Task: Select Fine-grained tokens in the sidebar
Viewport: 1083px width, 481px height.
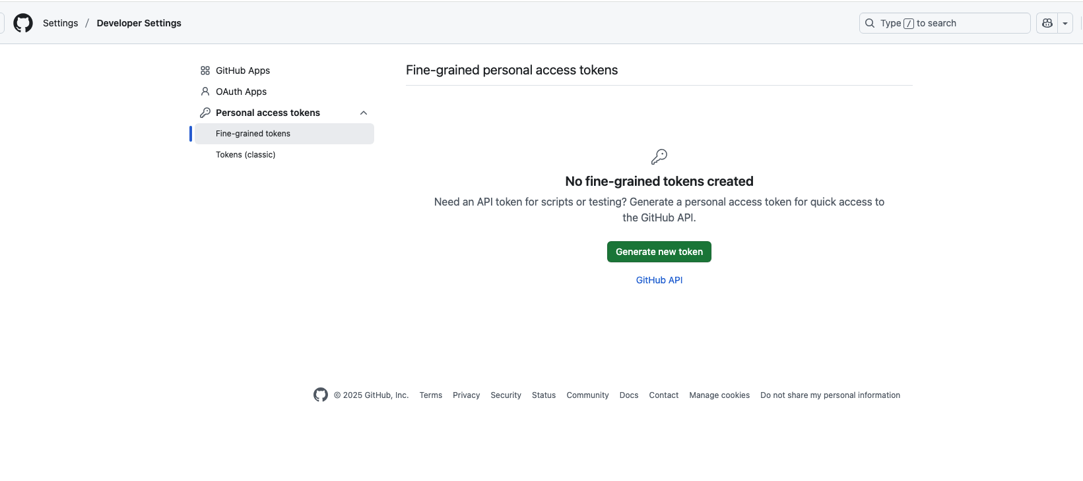Action: tap(253, 134)
